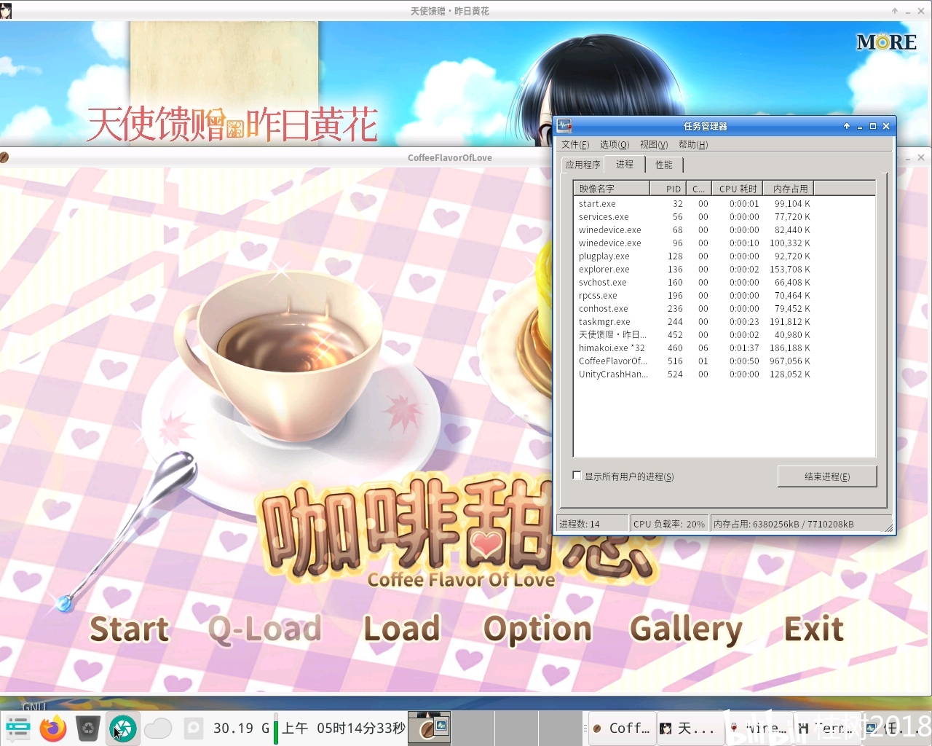The height and width of the screenshot is (746, 932).
Task: Switch to Coff... taskbar window button
Action: [622, 728]
